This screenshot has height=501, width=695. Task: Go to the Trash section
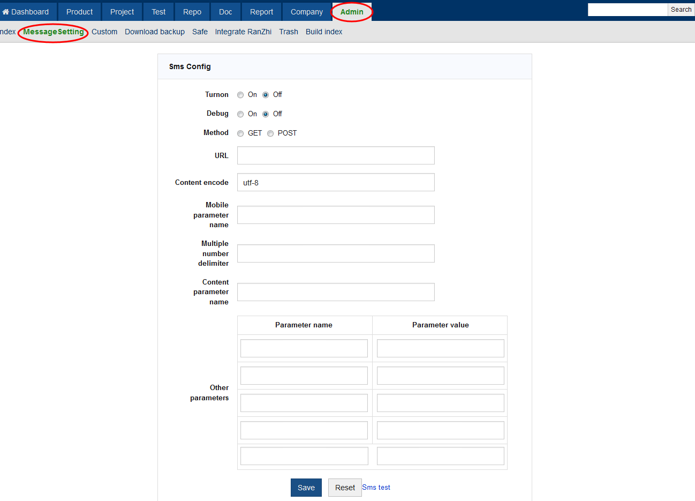point(289,32)
